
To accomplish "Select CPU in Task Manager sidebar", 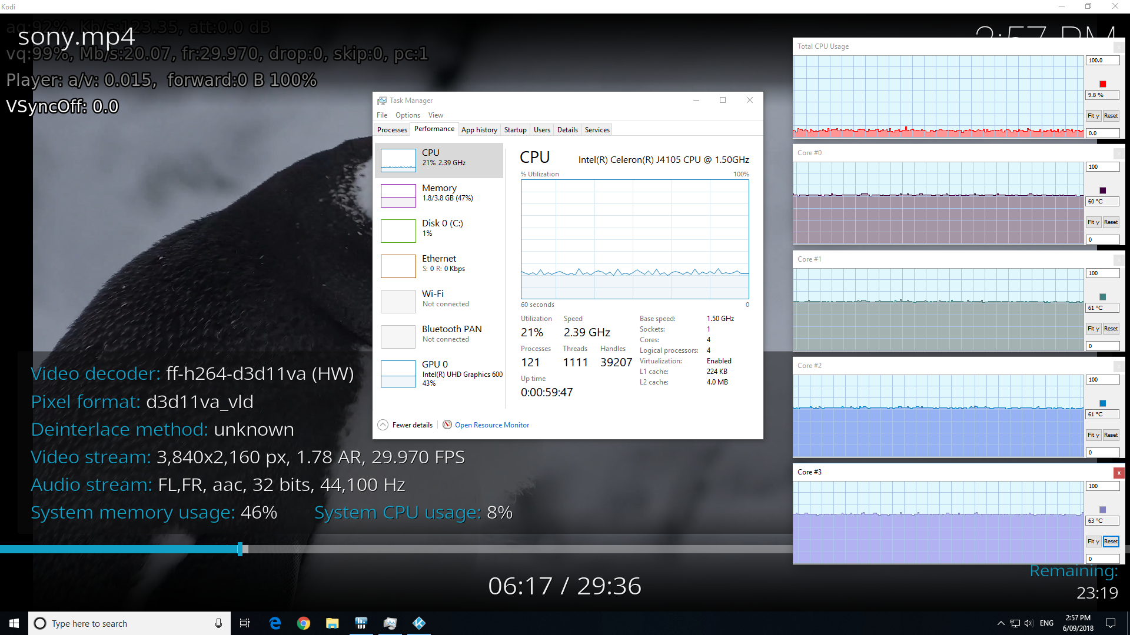I will coord(439,160).
